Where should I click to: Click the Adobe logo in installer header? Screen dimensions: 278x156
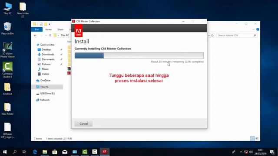(x=79, y=31)
